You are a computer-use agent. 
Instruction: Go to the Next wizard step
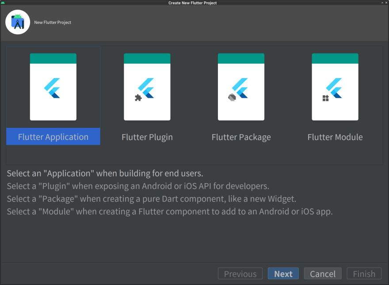pyautogui.click(x=283, y=274)
